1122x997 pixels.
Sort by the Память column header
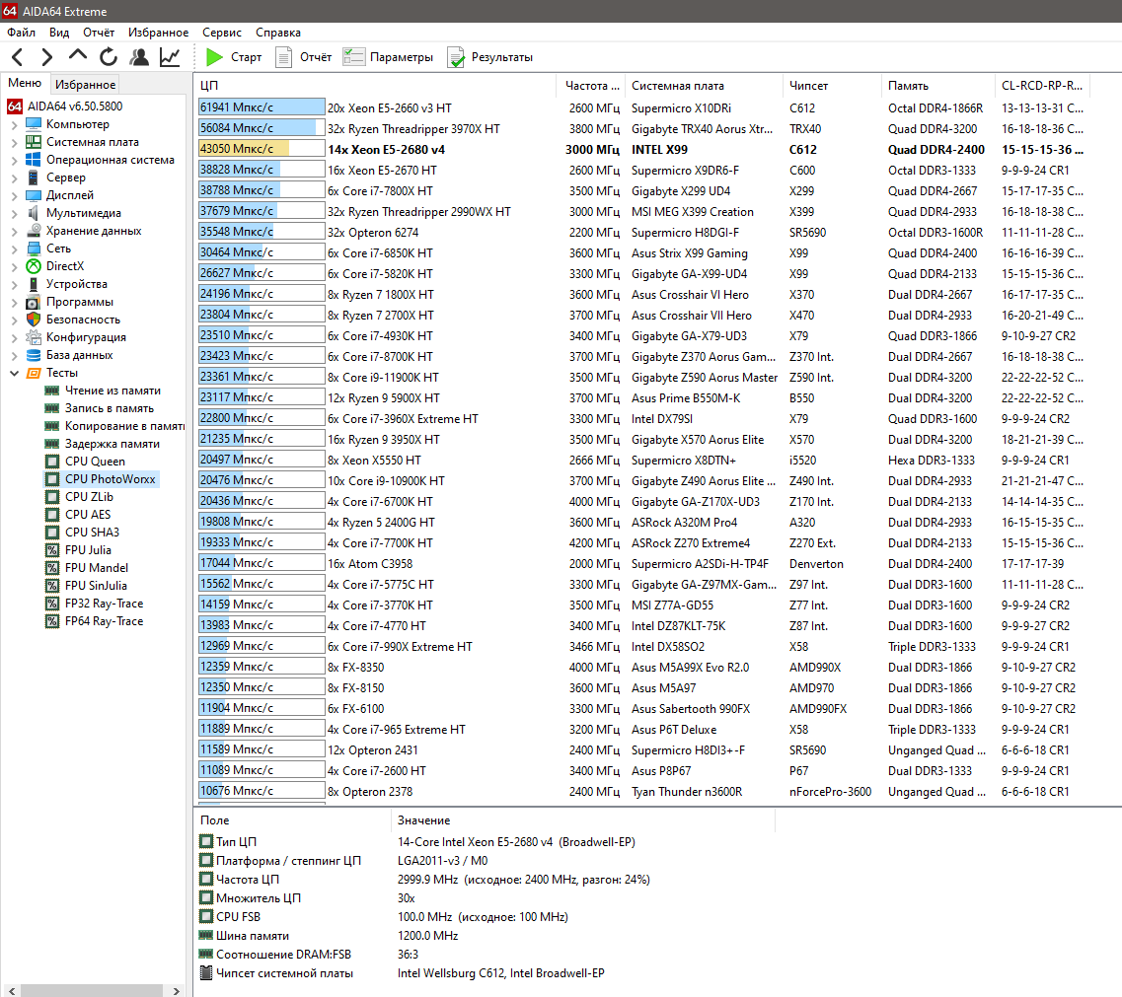938,85
